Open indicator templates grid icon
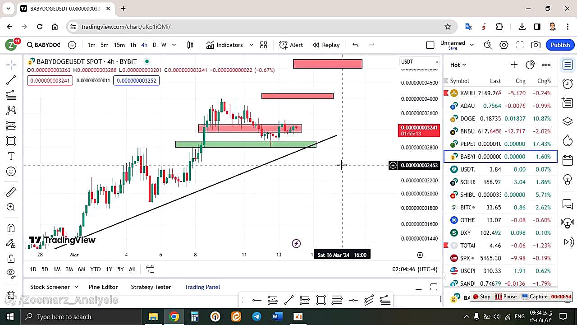 coord(264,45)
